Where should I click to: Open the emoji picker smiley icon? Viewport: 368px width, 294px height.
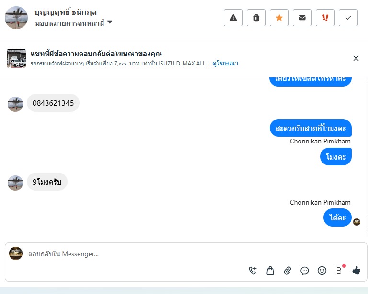[322, 271]
